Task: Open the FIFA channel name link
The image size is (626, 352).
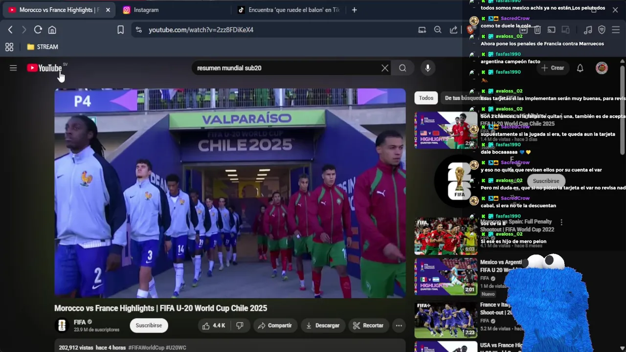Action: coord(80,322)
